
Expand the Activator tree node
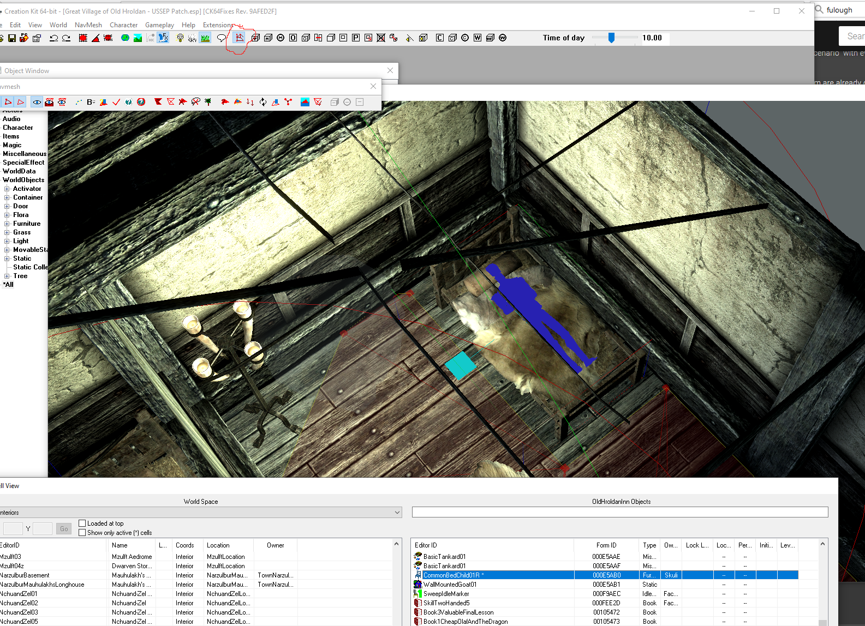(7, 189)
